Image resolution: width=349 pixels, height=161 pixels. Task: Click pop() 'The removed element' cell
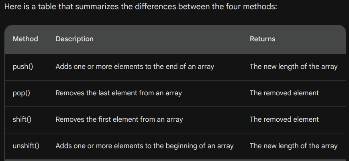(x=284, y=93)
